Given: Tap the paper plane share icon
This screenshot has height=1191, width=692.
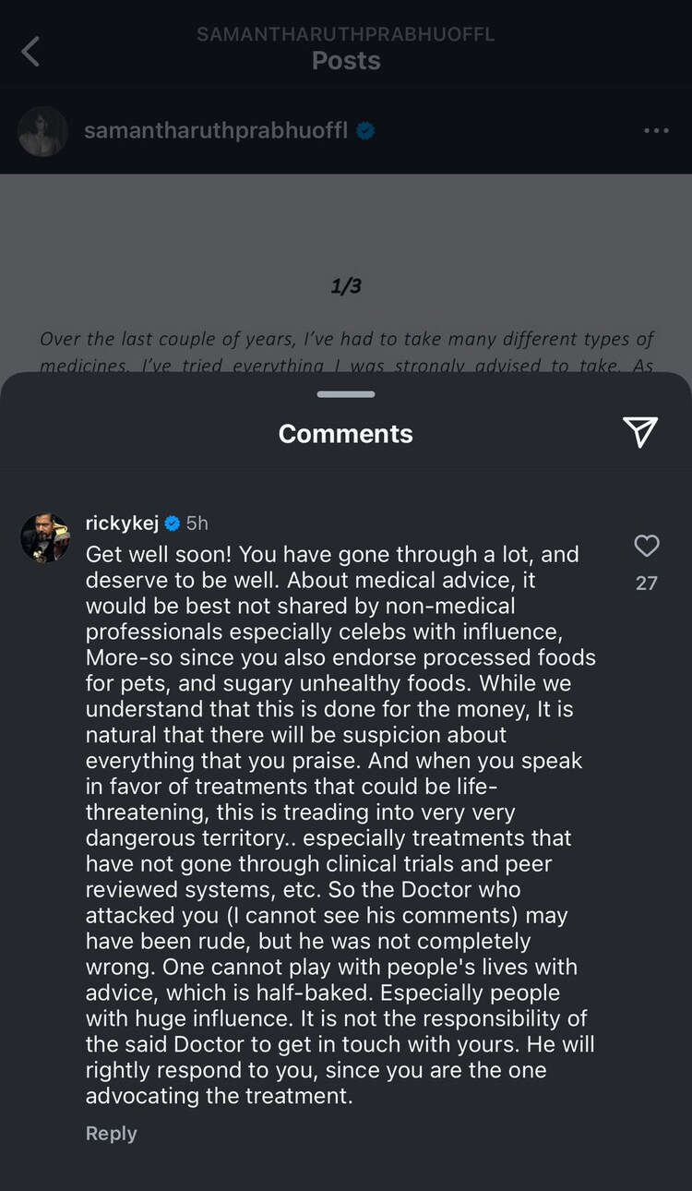Looking at the screenshot, I should coord(639,431).
